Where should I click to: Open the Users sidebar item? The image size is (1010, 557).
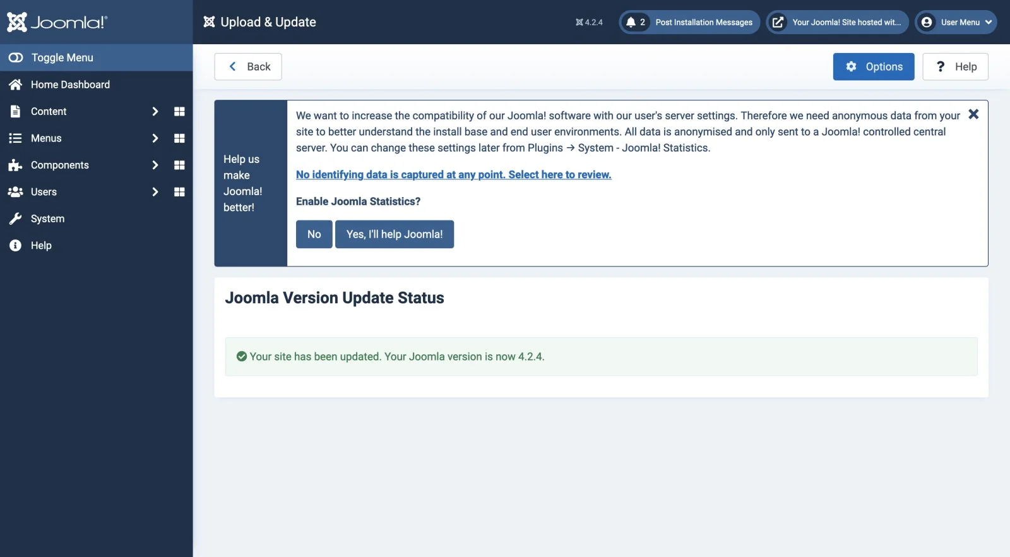(44, 192)
